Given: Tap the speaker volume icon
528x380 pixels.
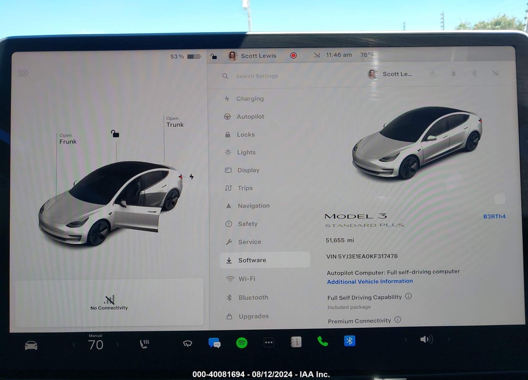Looking at the screenshot, I should pos(426,339).
